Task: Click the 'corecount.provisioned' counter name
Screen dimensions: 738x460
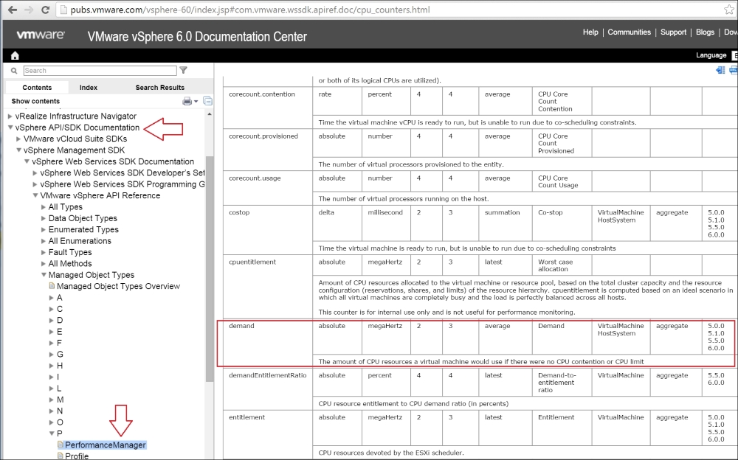Action: pyautogui.click(x=263, y=136)
